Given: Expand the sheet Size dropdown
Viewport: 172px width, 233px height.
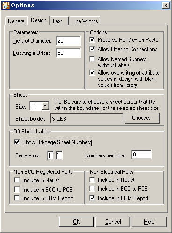Looking at the screenshot, I should coord(45,106).
